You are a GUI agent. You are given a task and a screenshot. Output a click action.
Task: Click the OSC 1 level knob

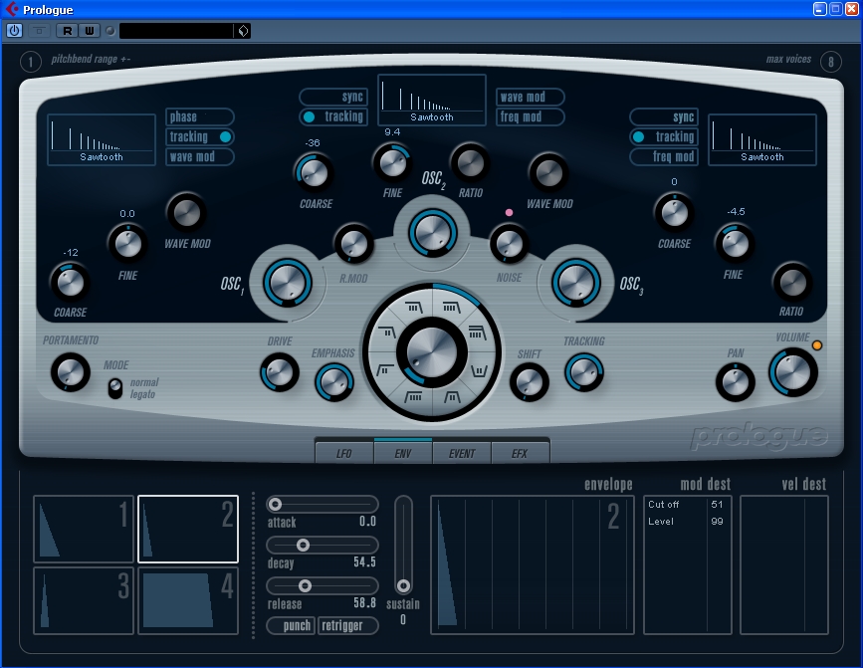[x=288, y=283]
